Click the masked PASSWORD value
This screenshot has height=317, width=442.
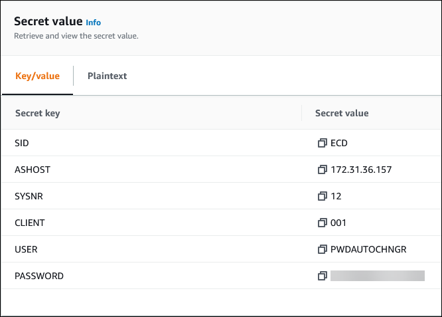377,276
